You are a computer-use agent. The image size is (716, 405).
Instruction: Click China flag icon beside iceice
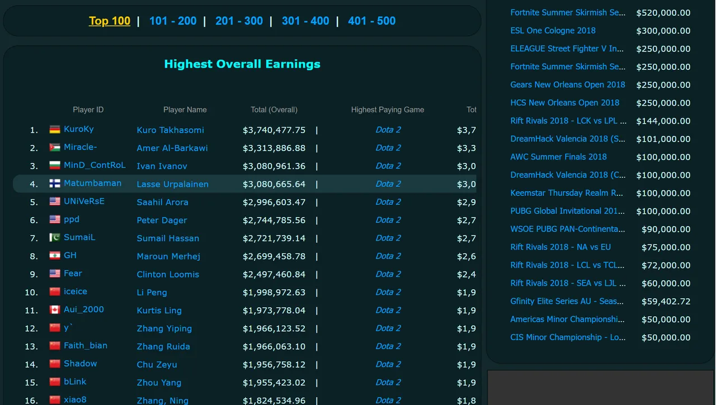coord(55,291)
